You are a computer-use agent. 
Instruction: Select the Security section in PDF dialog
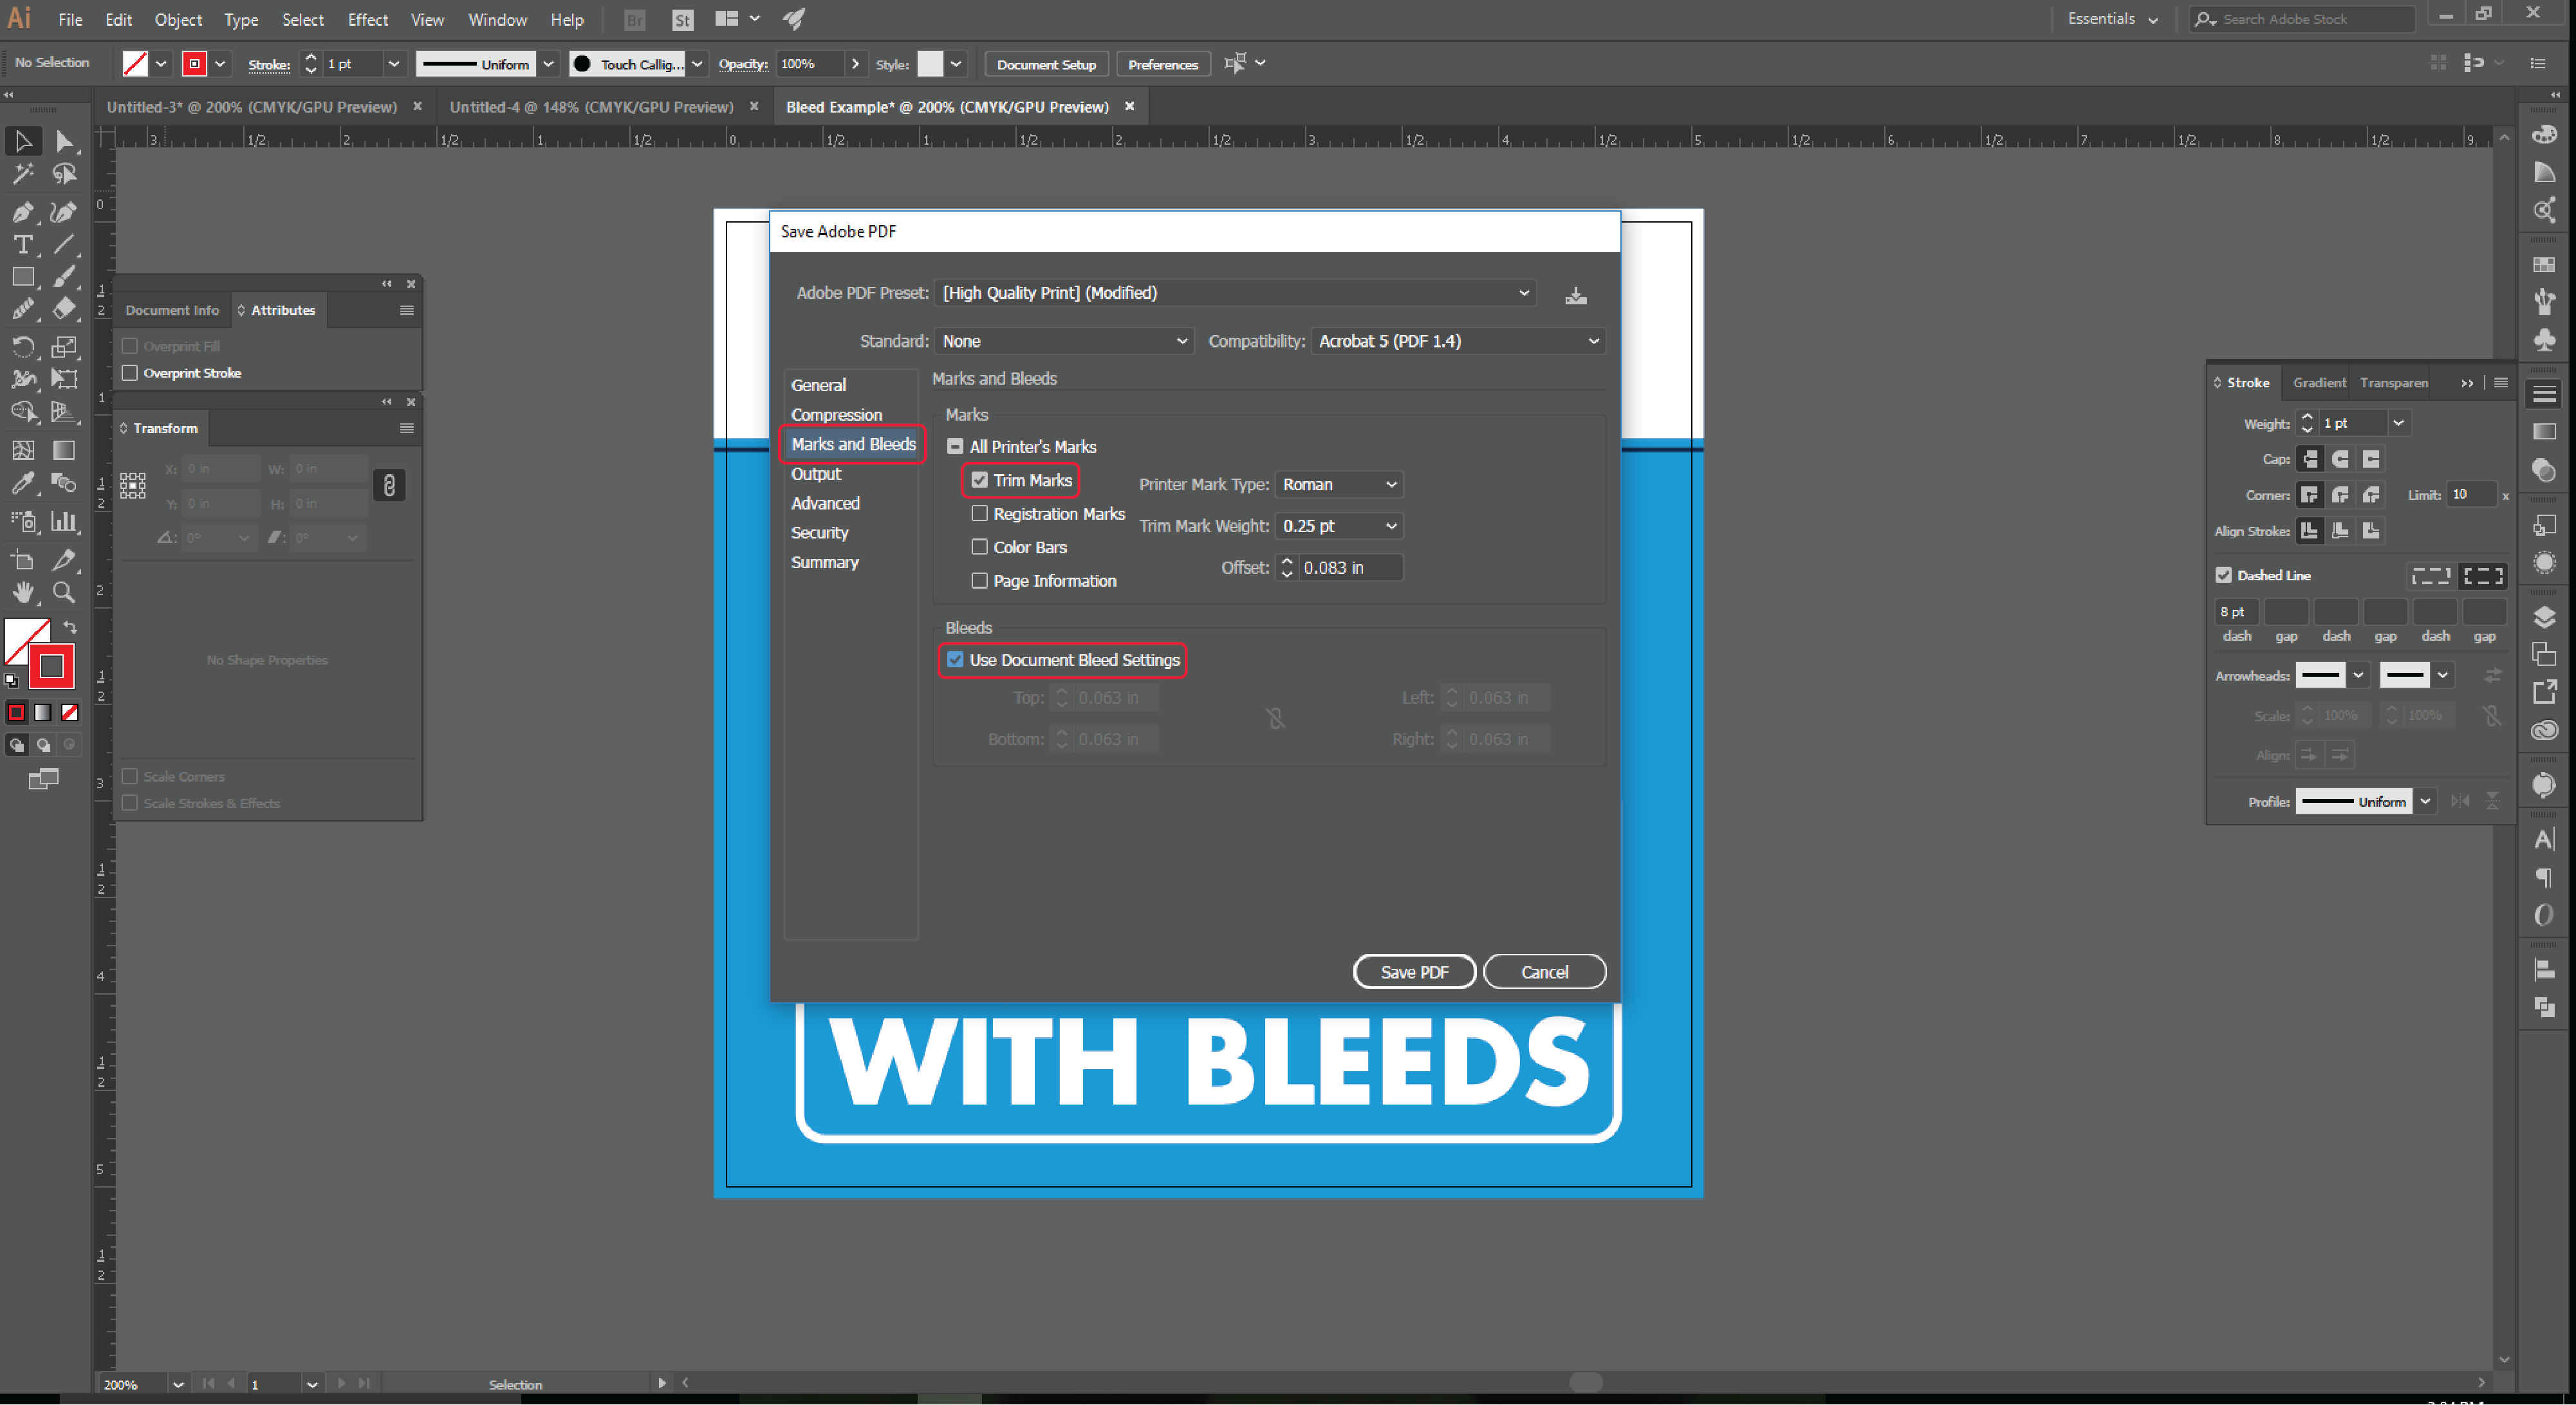pos(819,533)
